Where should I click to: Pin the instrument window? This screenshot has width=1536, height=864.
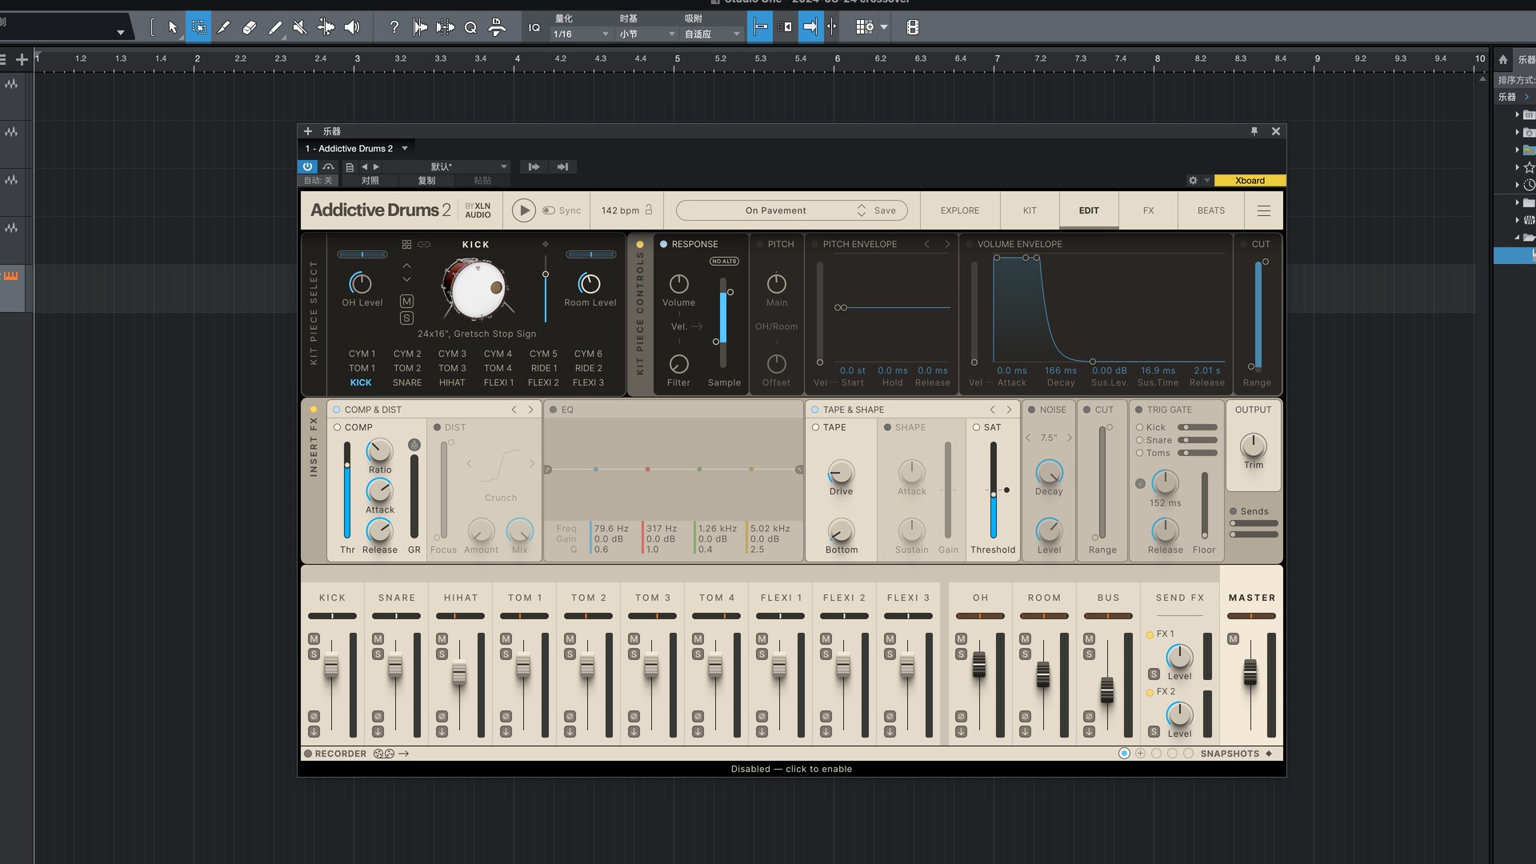click(x=1254, y=131)
